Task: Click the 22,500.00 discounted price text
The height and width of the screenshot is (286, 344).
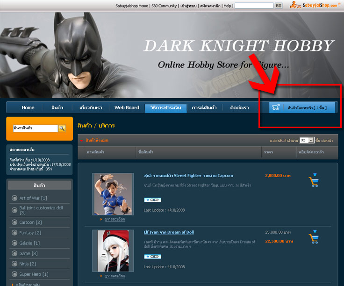Action: [x=279, y=241]
